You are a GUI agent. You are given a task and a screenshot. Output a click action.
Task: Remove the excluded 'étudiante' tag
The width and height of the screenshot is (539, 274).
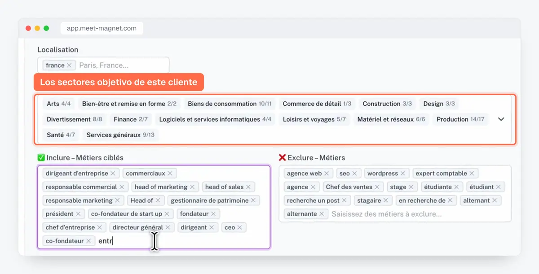[x=456, y=187]
